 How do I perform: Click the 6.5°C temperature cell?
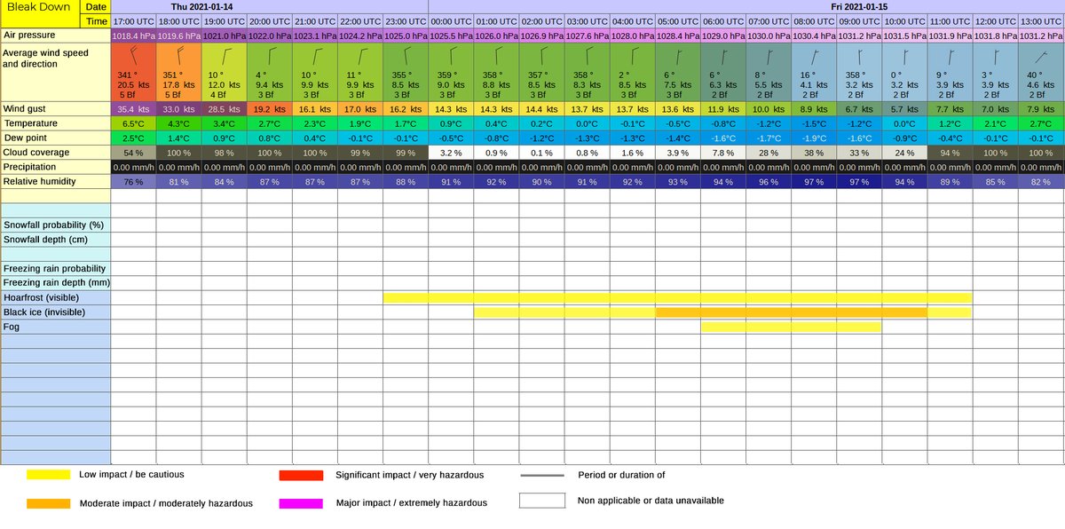[135, 123]
